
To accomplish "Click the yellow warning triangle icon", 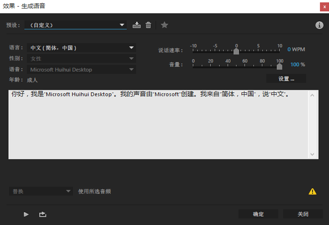I will coord(313,191).
